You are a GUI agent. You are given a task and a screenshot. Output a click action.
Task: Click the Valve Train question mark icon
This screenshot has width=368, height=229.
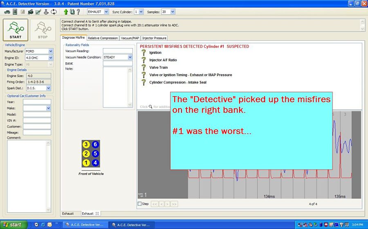point(144,67)
